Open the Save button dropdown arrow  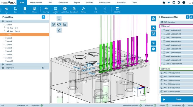pos(25,13)
